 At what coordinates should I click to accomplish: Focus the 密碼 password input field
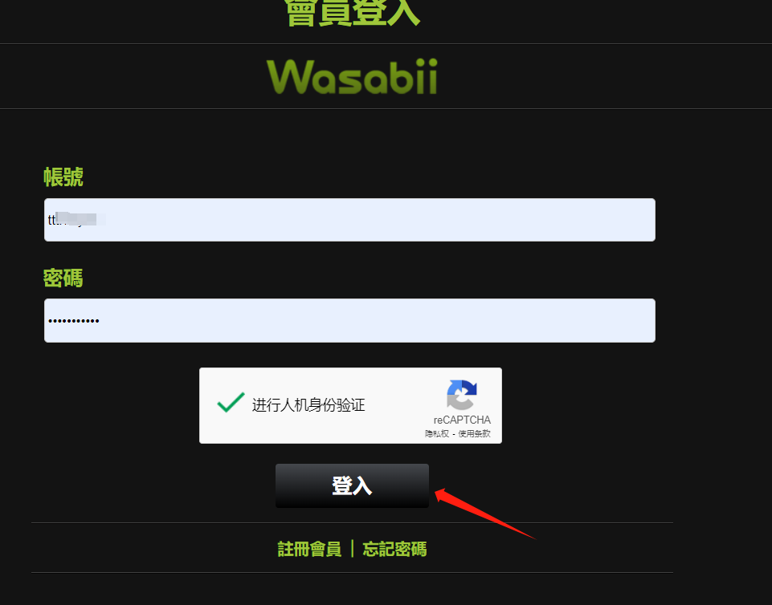349,320
